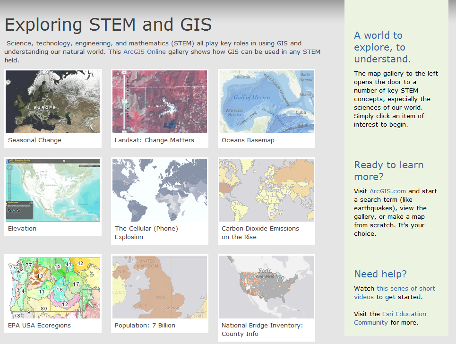This screenshot has height=344, width=456.
Task: Click 'National Bridge Inventory: County Info' caption
Action: pyautogui.click(x=262, y=329)
